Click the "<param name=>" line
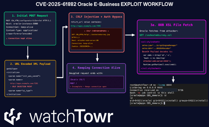Screen dimensions: 209x127 coord(16,80)
